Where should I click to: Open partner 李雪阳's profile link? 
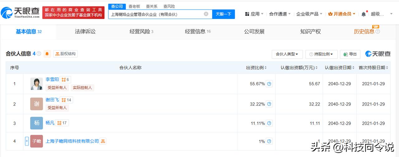[52, 79]
